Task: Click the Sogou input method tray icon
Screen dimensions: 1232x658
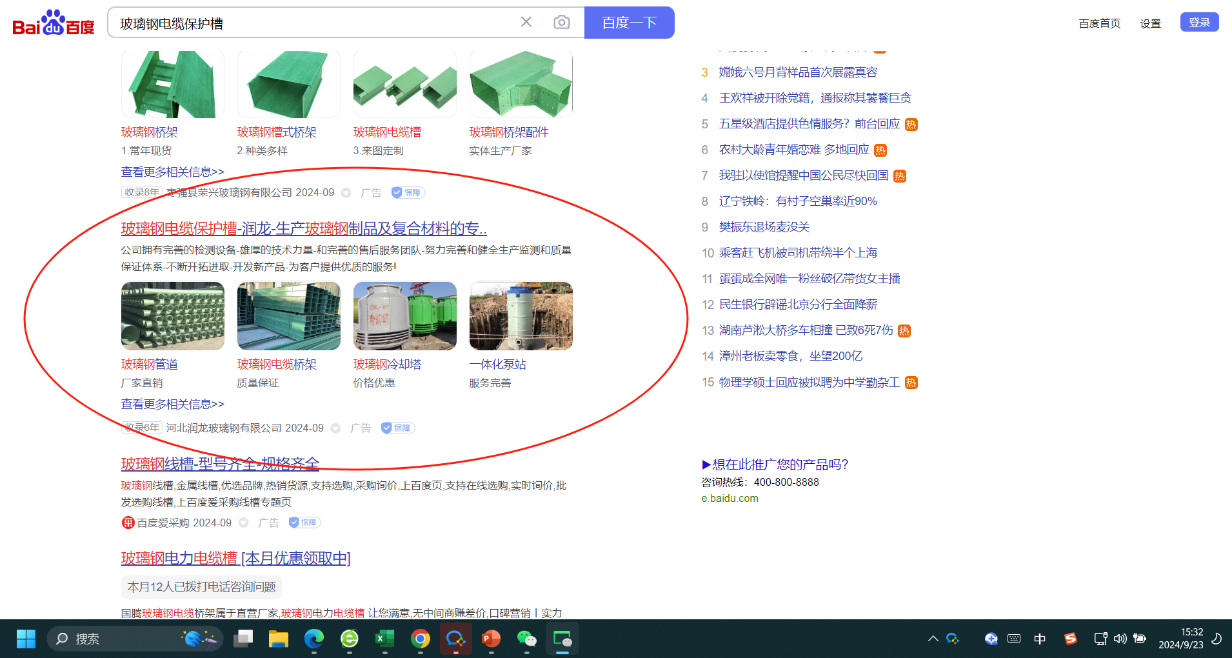Action: click(1071, 639)
